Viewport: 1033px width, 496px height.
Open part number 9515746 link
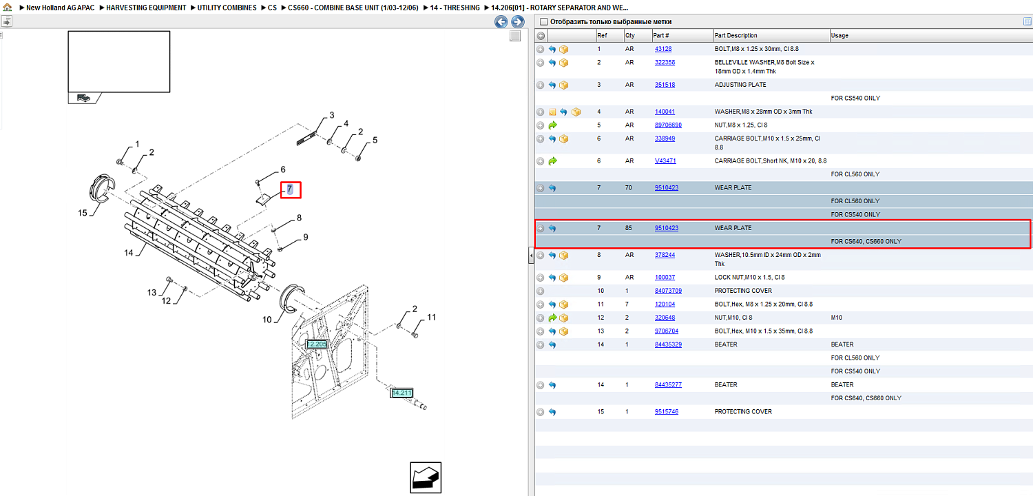[666, 411]
